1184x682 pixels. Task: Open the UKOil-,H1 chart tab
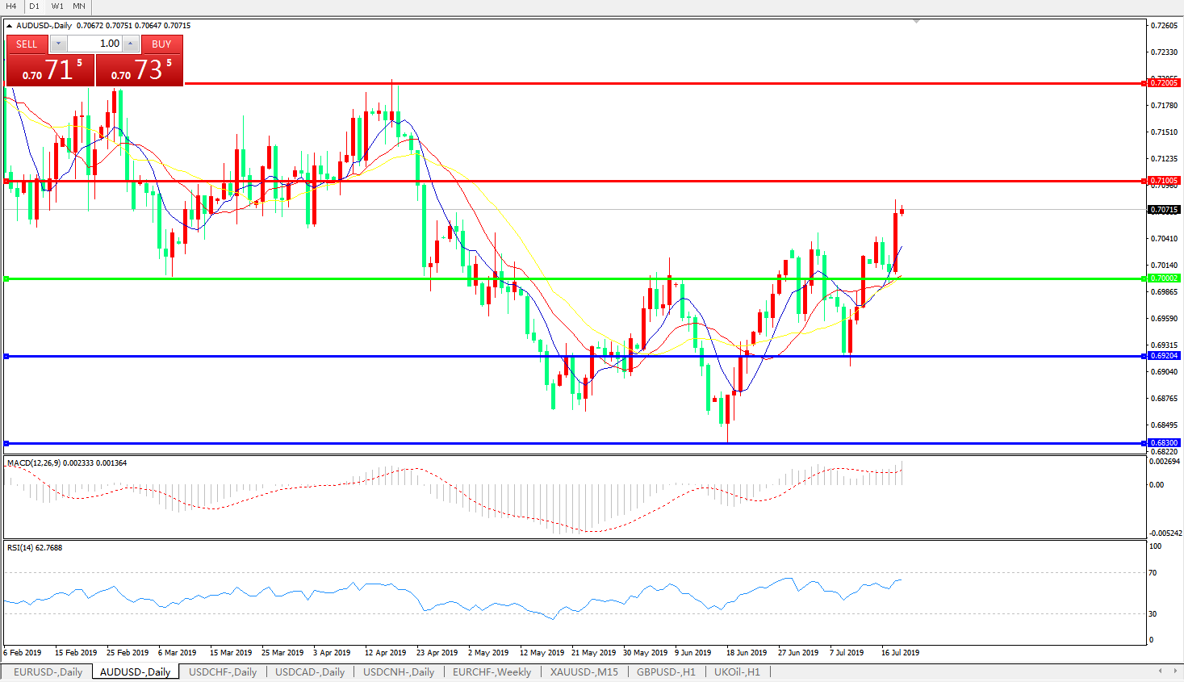736,672
